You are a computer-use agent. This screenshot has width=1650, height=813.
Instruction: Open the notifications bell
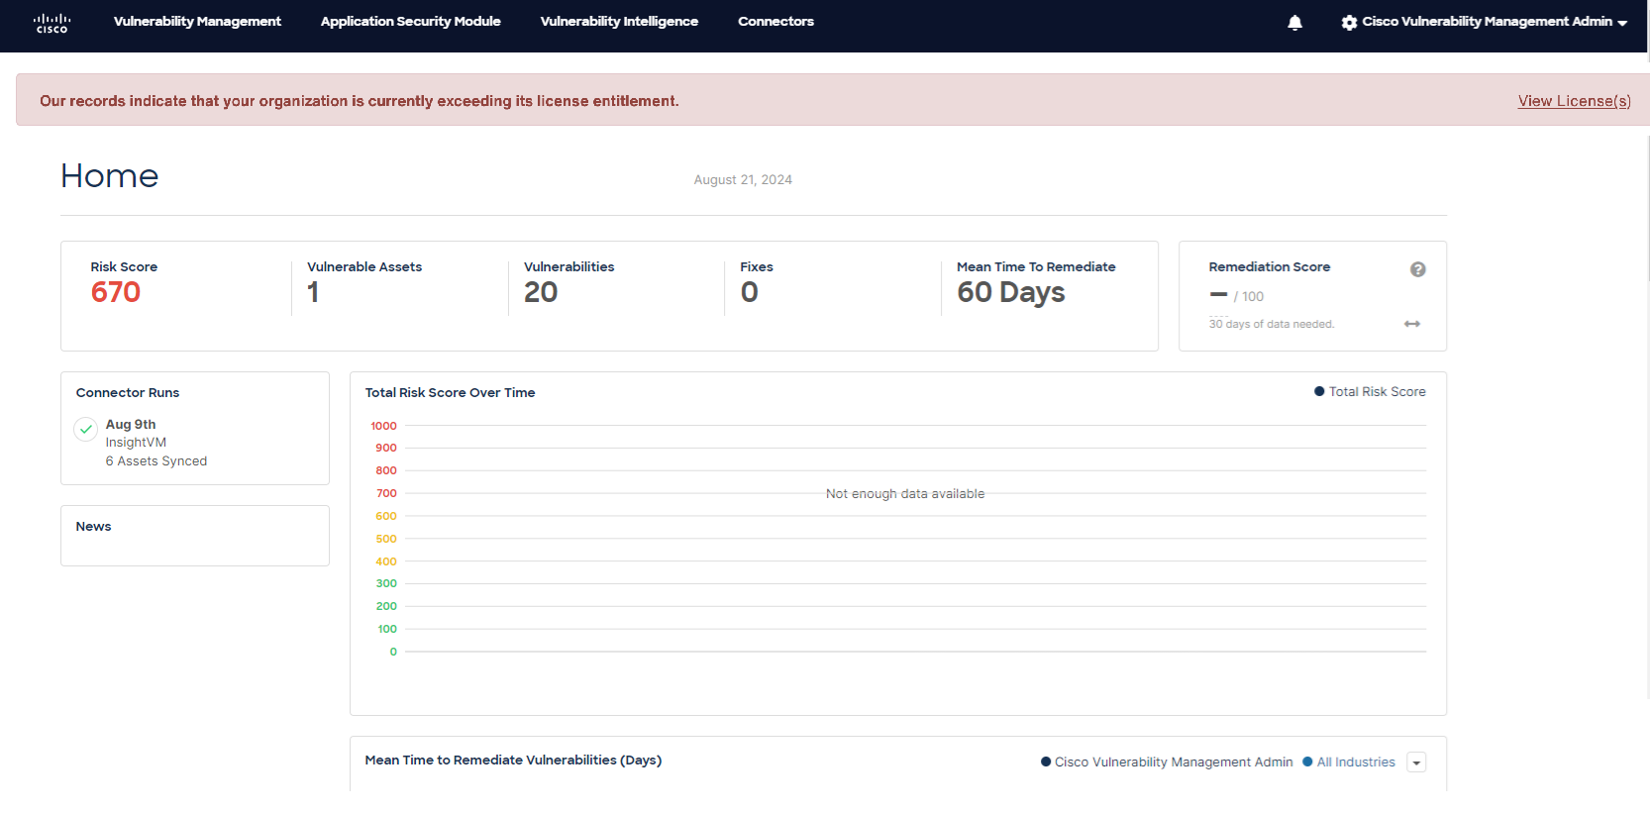tap(1294, 22)
